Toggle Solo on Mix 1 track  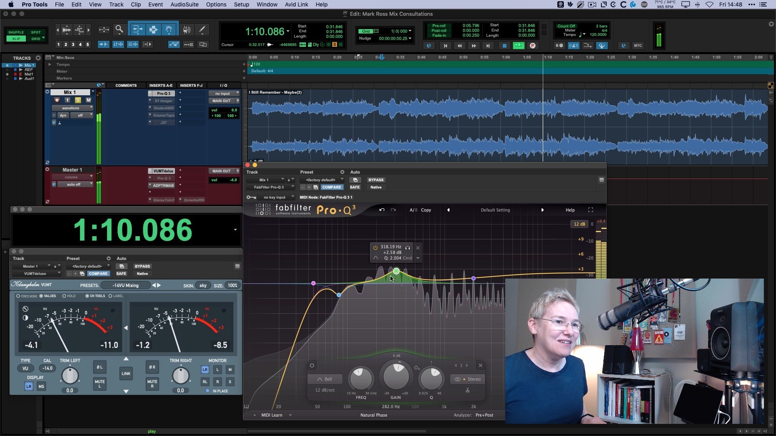(x=78, y=100)
